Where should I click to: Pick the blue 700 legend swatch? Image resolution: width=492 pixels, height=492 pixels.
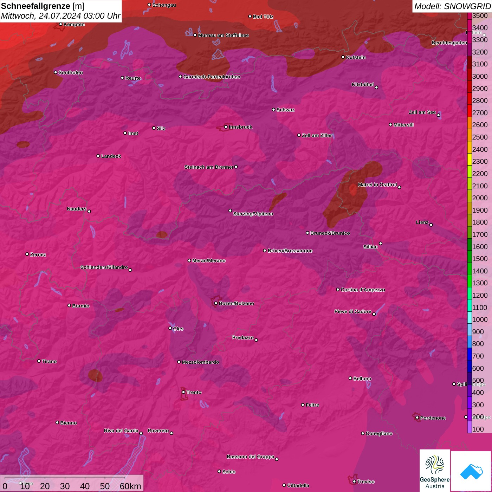(x=469, y=354)
